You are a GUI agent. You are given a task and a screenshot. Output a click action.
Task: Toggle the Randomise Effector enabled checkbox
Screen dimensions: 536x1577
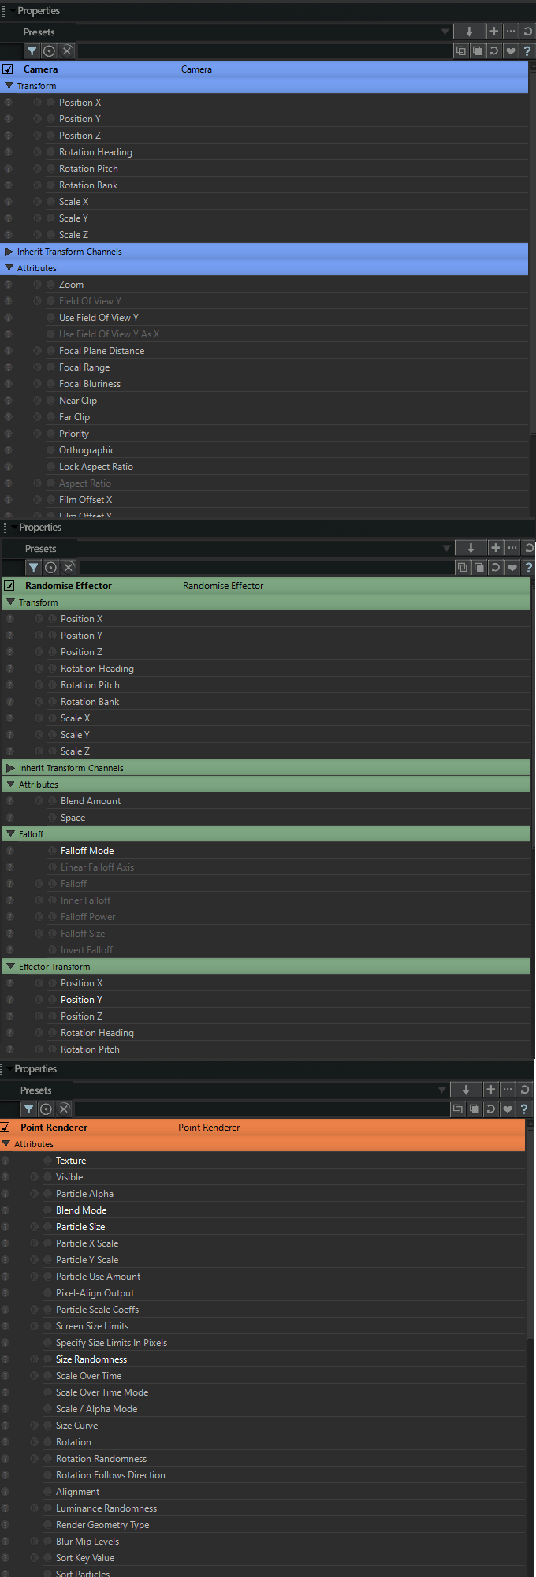click(9, 586)
